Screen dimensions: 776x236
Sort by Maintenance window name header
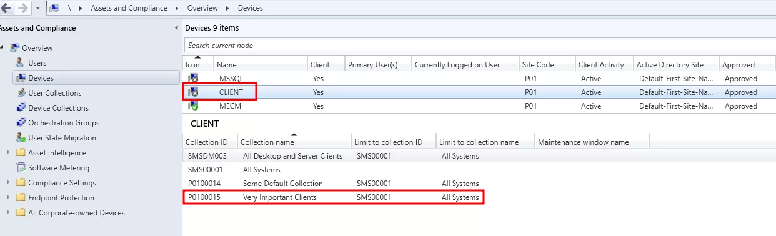(x=592, y=142)
